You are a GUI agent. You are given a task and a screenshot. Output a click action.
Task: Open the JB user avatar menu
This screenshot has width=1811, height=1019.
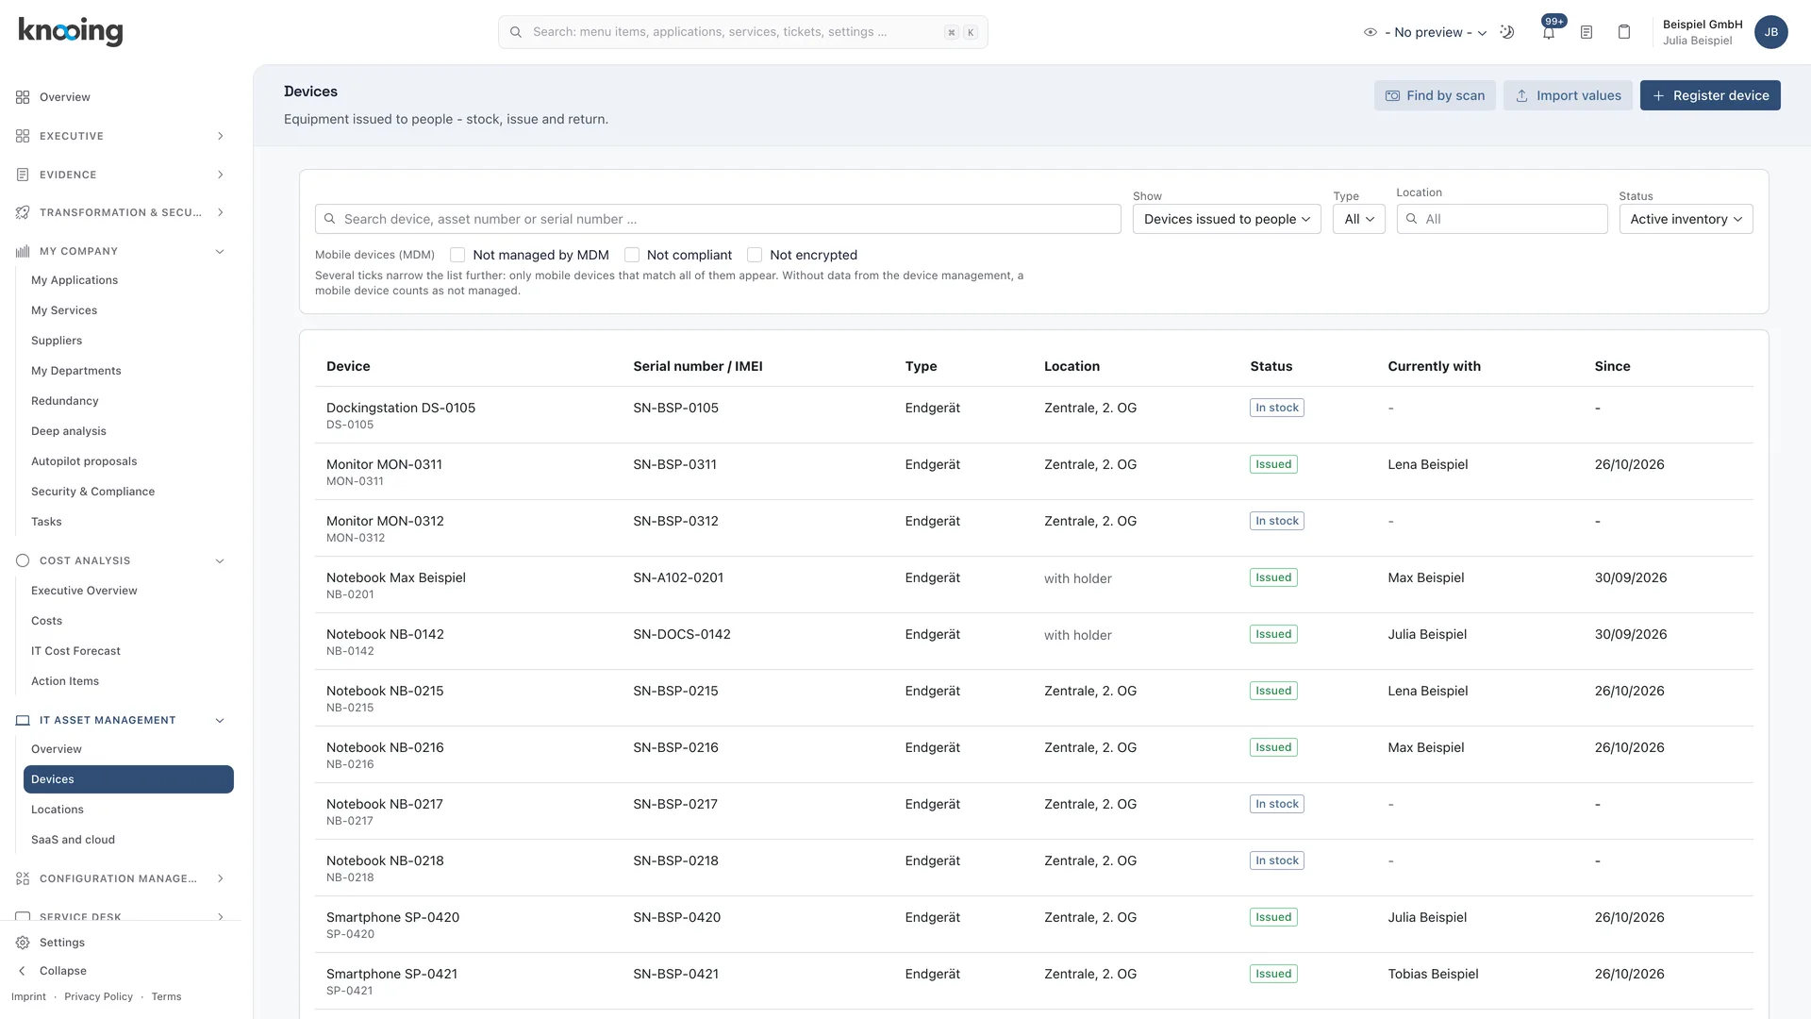tap(1771, 32)
